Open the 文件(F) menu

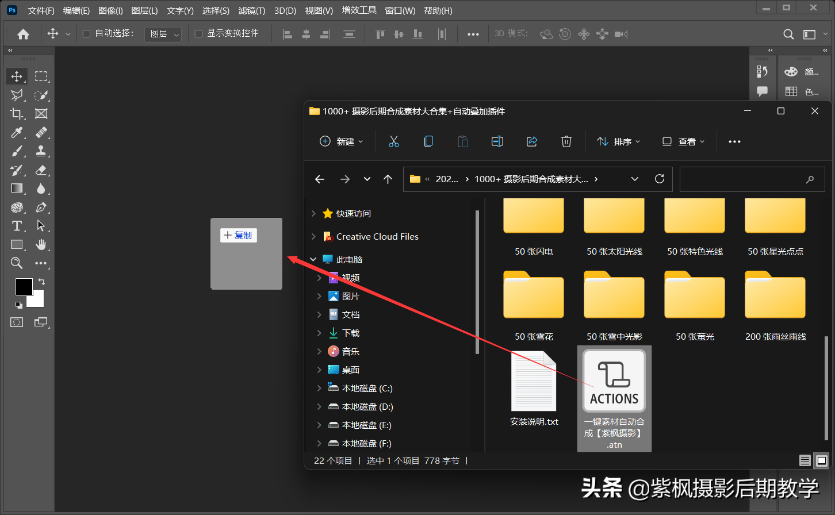41,11
